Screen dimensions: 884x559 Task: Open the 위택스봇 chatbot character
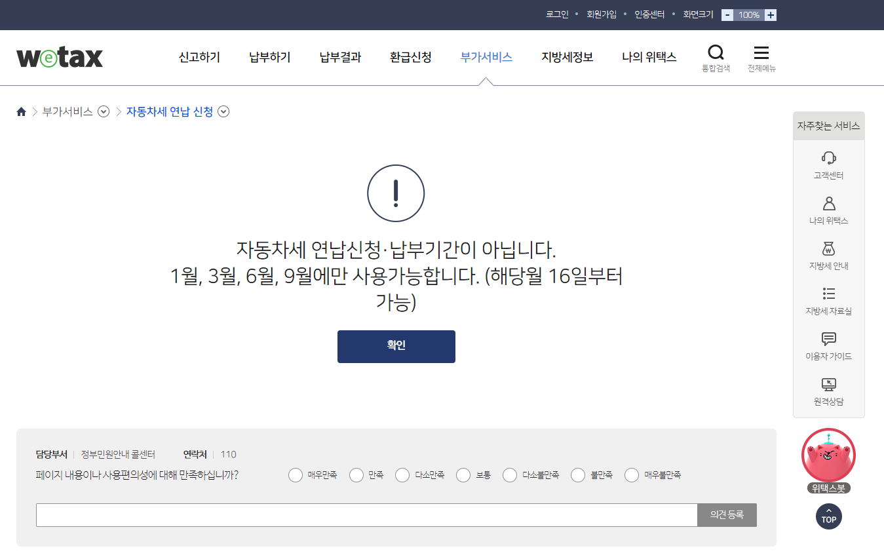tap(828, 455)
